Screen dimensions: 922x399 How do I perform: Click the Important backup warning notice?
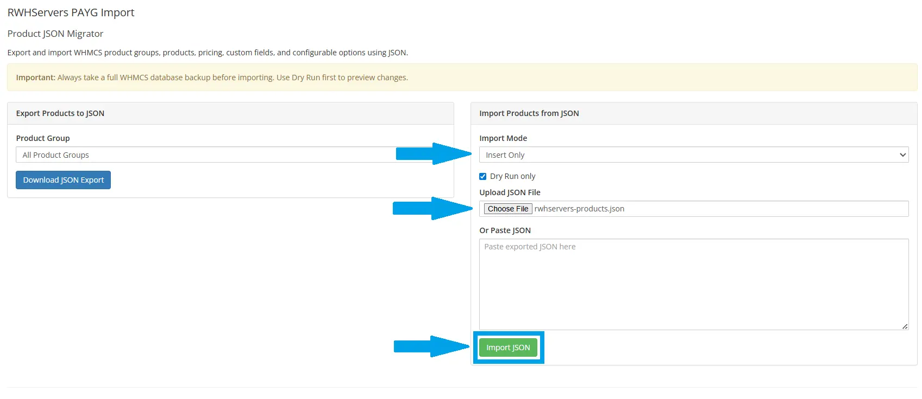[x=462, y=78]
